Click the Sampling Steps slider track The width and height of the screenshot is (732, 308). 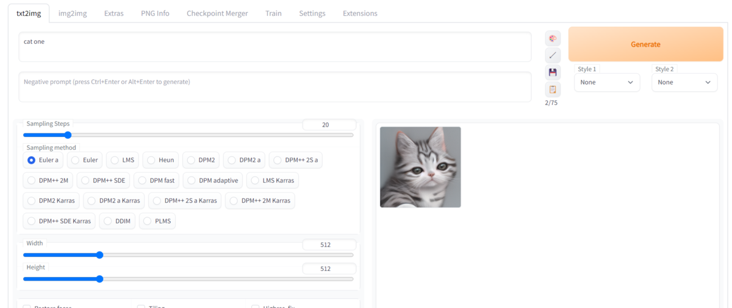coord(188,135)
